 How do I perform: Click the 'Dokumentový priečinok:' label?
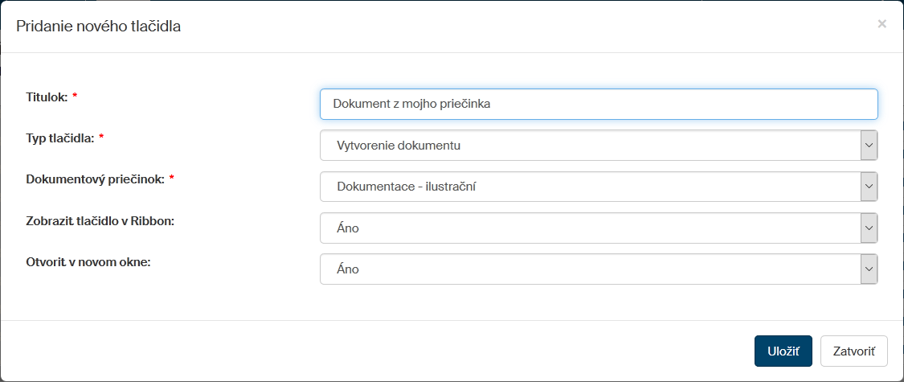[95, 179]
